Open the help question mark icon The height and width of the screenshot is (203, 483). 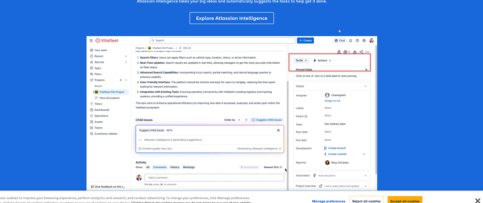click(x=357, y=40)
